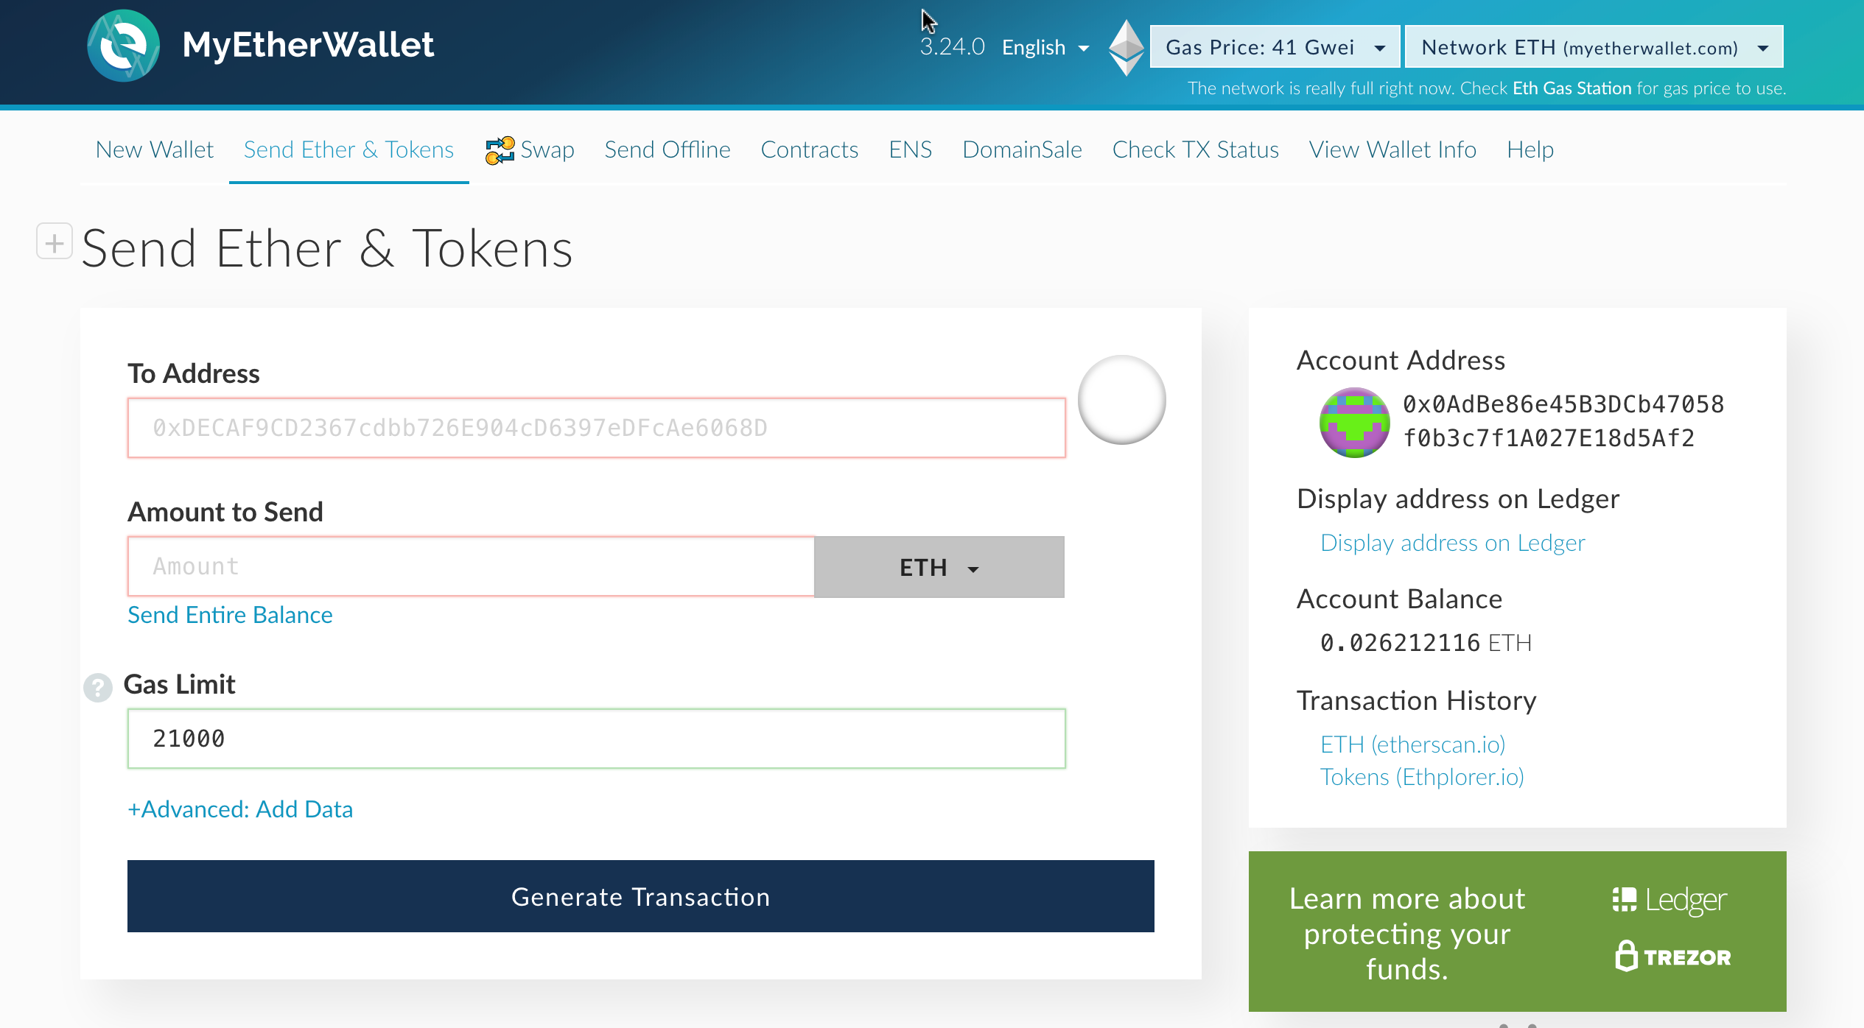
Task: Expand the Advanced: Add Data section
Action: (240, 809)
